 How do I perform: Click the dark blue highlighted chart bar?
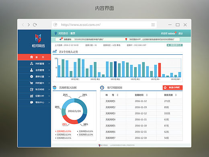coord(115,69)
